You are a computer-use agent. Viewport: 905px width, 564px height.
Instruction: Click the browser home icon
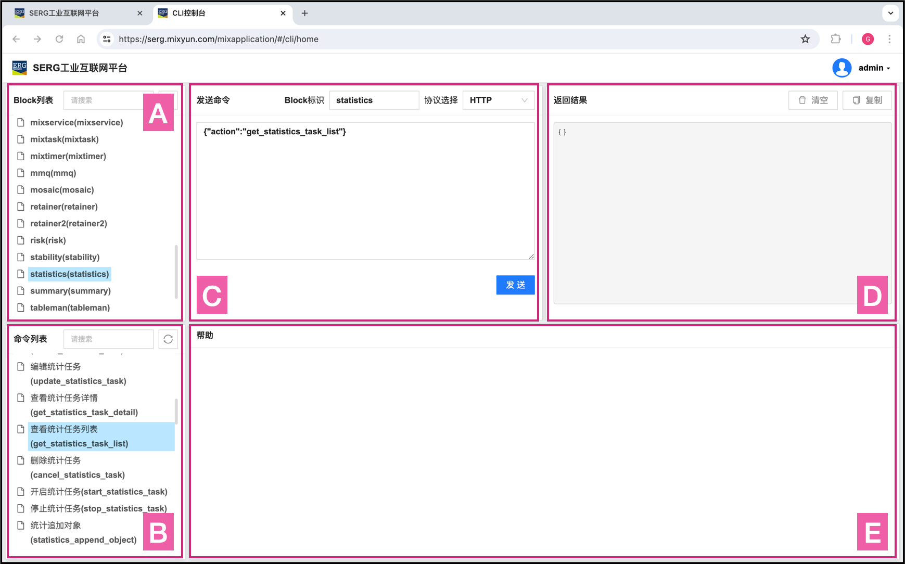pyautogui.click(x=81, y=39)
